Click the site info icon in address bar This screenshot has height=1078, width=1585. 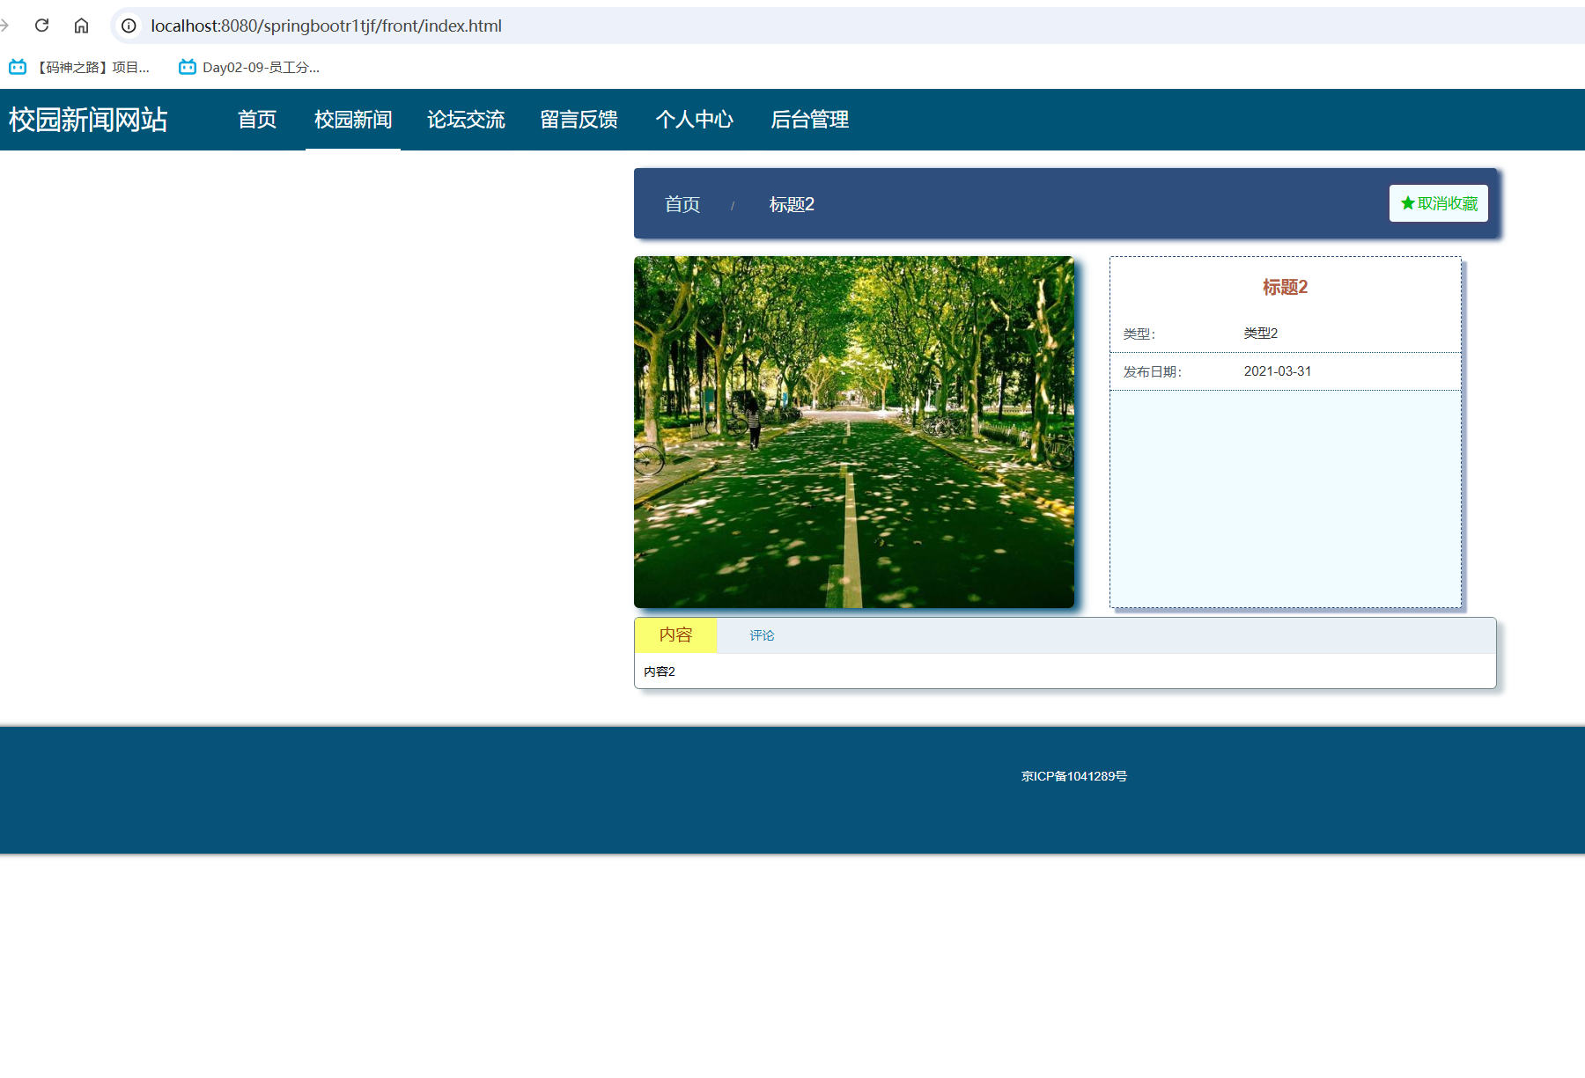(x=129, y=26)
